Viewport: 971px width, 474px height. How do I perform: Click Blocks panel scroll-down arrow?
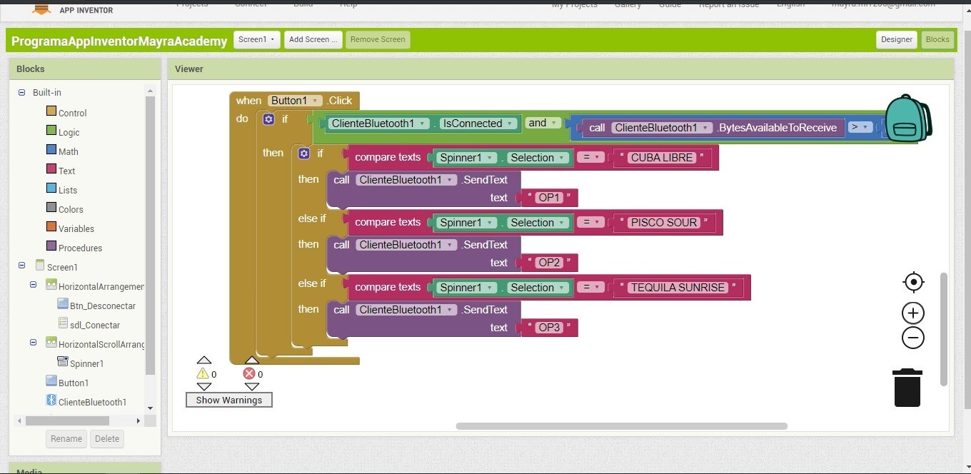[x=150, y=408]
